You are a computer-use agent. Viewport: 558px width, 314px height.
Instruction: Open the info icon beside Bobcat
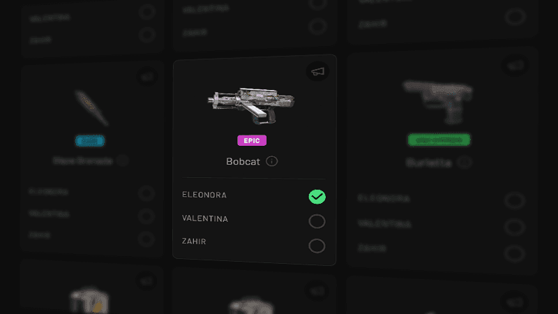[272, 161]
